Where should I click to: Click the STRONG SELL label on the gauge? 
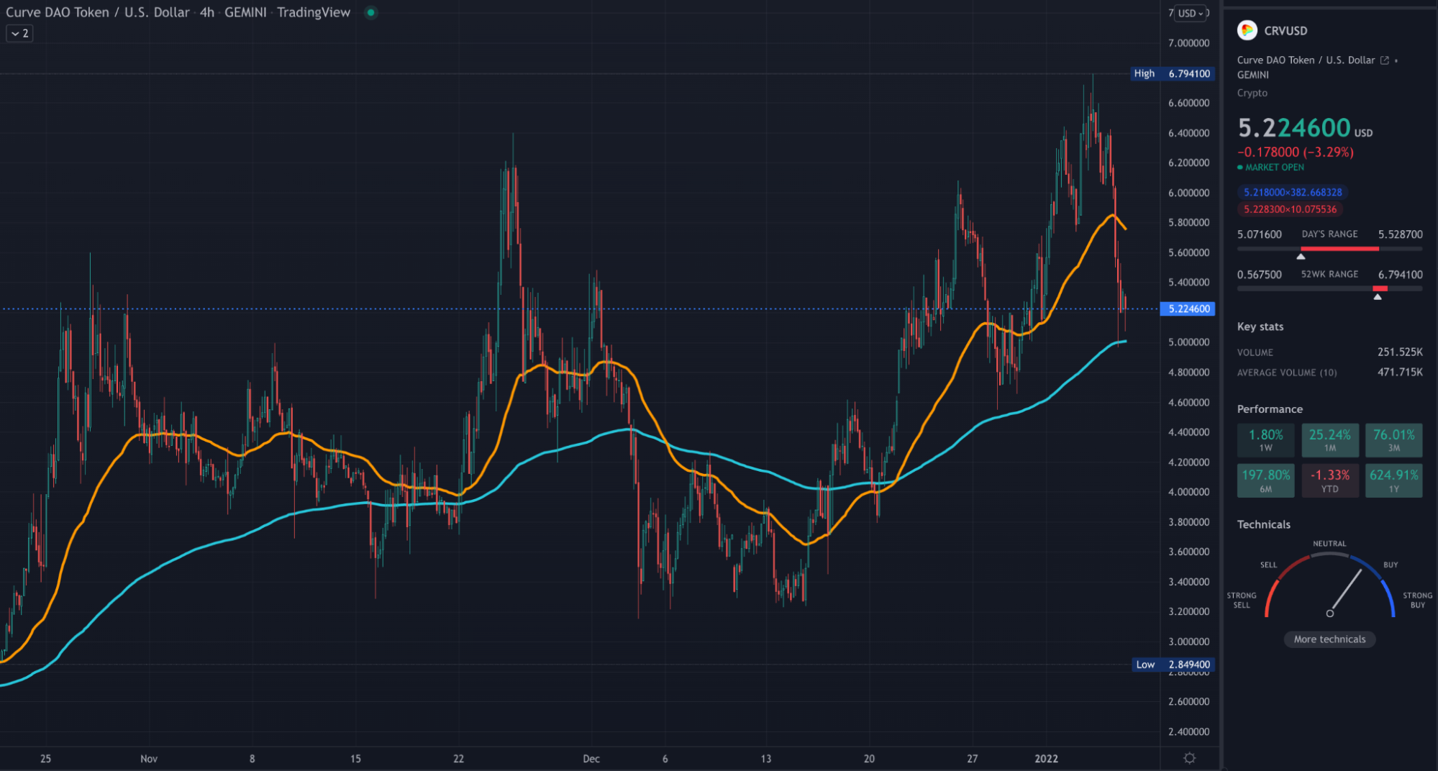[1242, 600]
